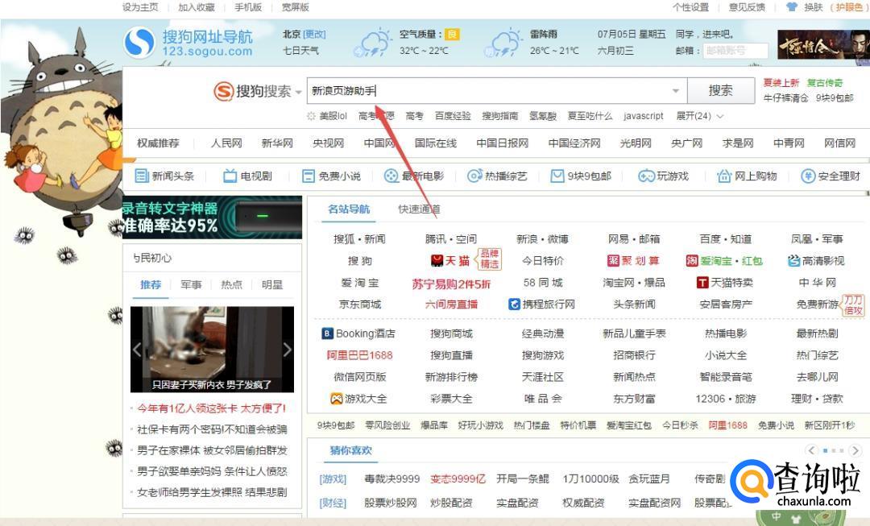
Task: Open 12306·旅游 link
Action: [x=725, y=399]
